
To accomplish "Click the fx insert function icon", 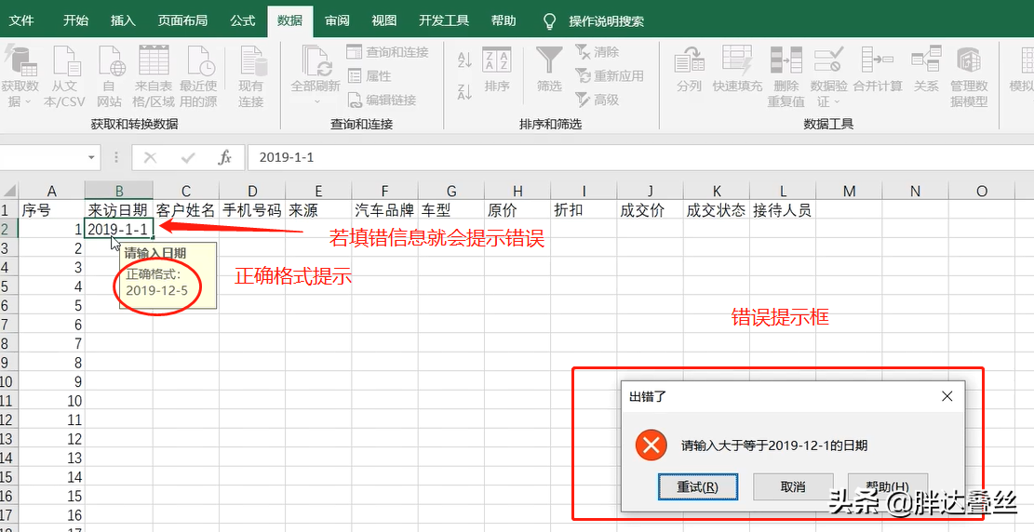I will (x=225, y=157).
